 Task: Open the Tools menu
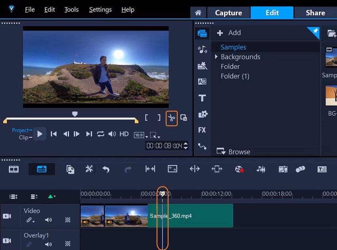click(x=71, y=9)
